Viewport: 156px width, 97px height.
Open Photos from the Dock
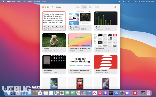pos(62,93)
